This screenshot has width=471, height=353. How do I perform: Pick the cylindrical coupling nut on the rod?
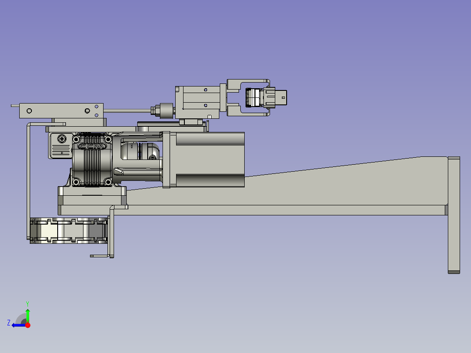pyautogui.click(x=166, y=111)
